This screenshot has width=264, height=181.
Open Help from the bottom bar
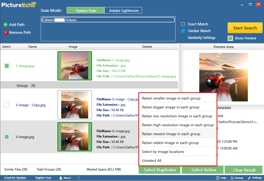click(218, 178)
